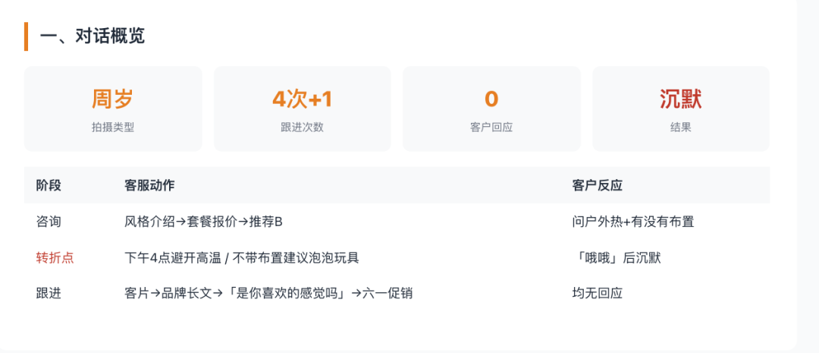Click the 客片→品牌长文 follow-up action cell
The image size is (819, 353).
pos(268,293)
